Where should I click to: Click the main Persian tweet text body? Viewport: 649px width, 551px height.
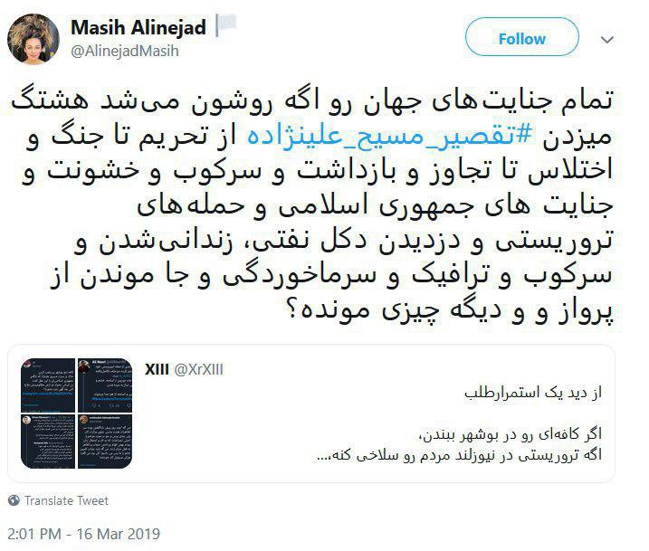click(x=311, y=206)
